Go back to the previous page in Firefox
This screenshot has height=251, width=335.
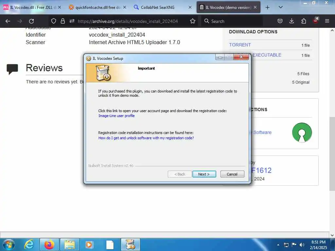(8, 21)
